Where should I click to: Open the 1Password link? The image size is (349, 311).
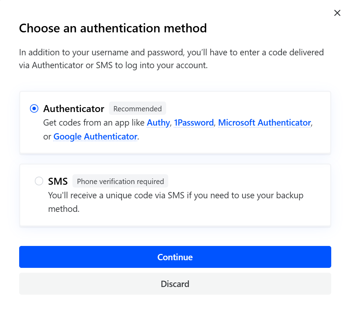(194, 123)
